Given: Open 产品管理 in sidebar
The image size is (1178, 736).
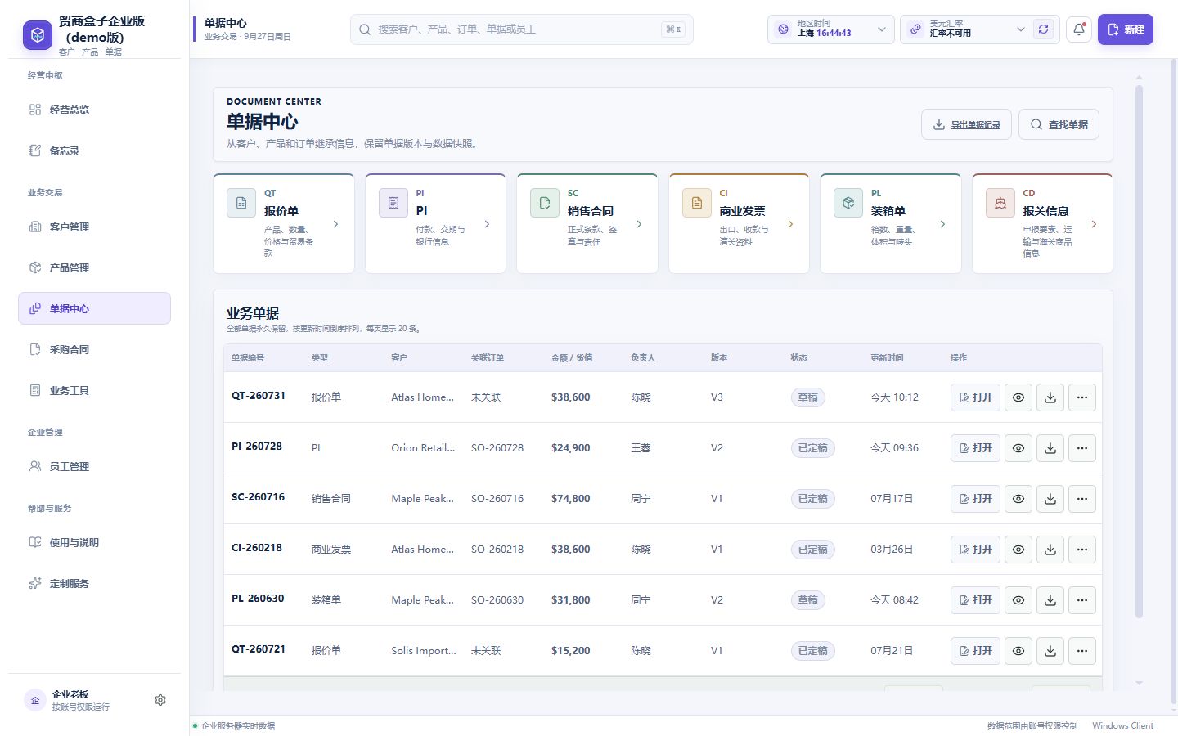Looking at the screenshot, I should click(94, 267).
